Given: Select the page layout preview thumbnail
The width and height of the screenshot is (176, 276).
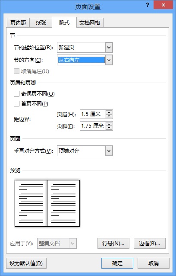Looking at the screenshot, I should (x=47, y=203).
